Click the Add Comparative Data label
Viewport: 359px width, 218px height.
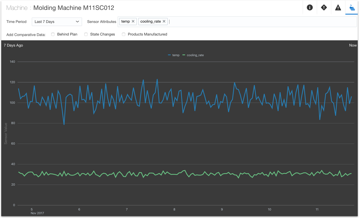[x=26, y=35]
